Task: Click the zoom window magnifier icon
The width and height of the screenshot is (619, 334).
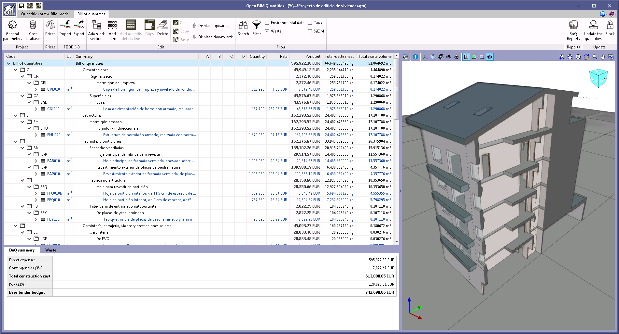Action: [x=595, y=57]
